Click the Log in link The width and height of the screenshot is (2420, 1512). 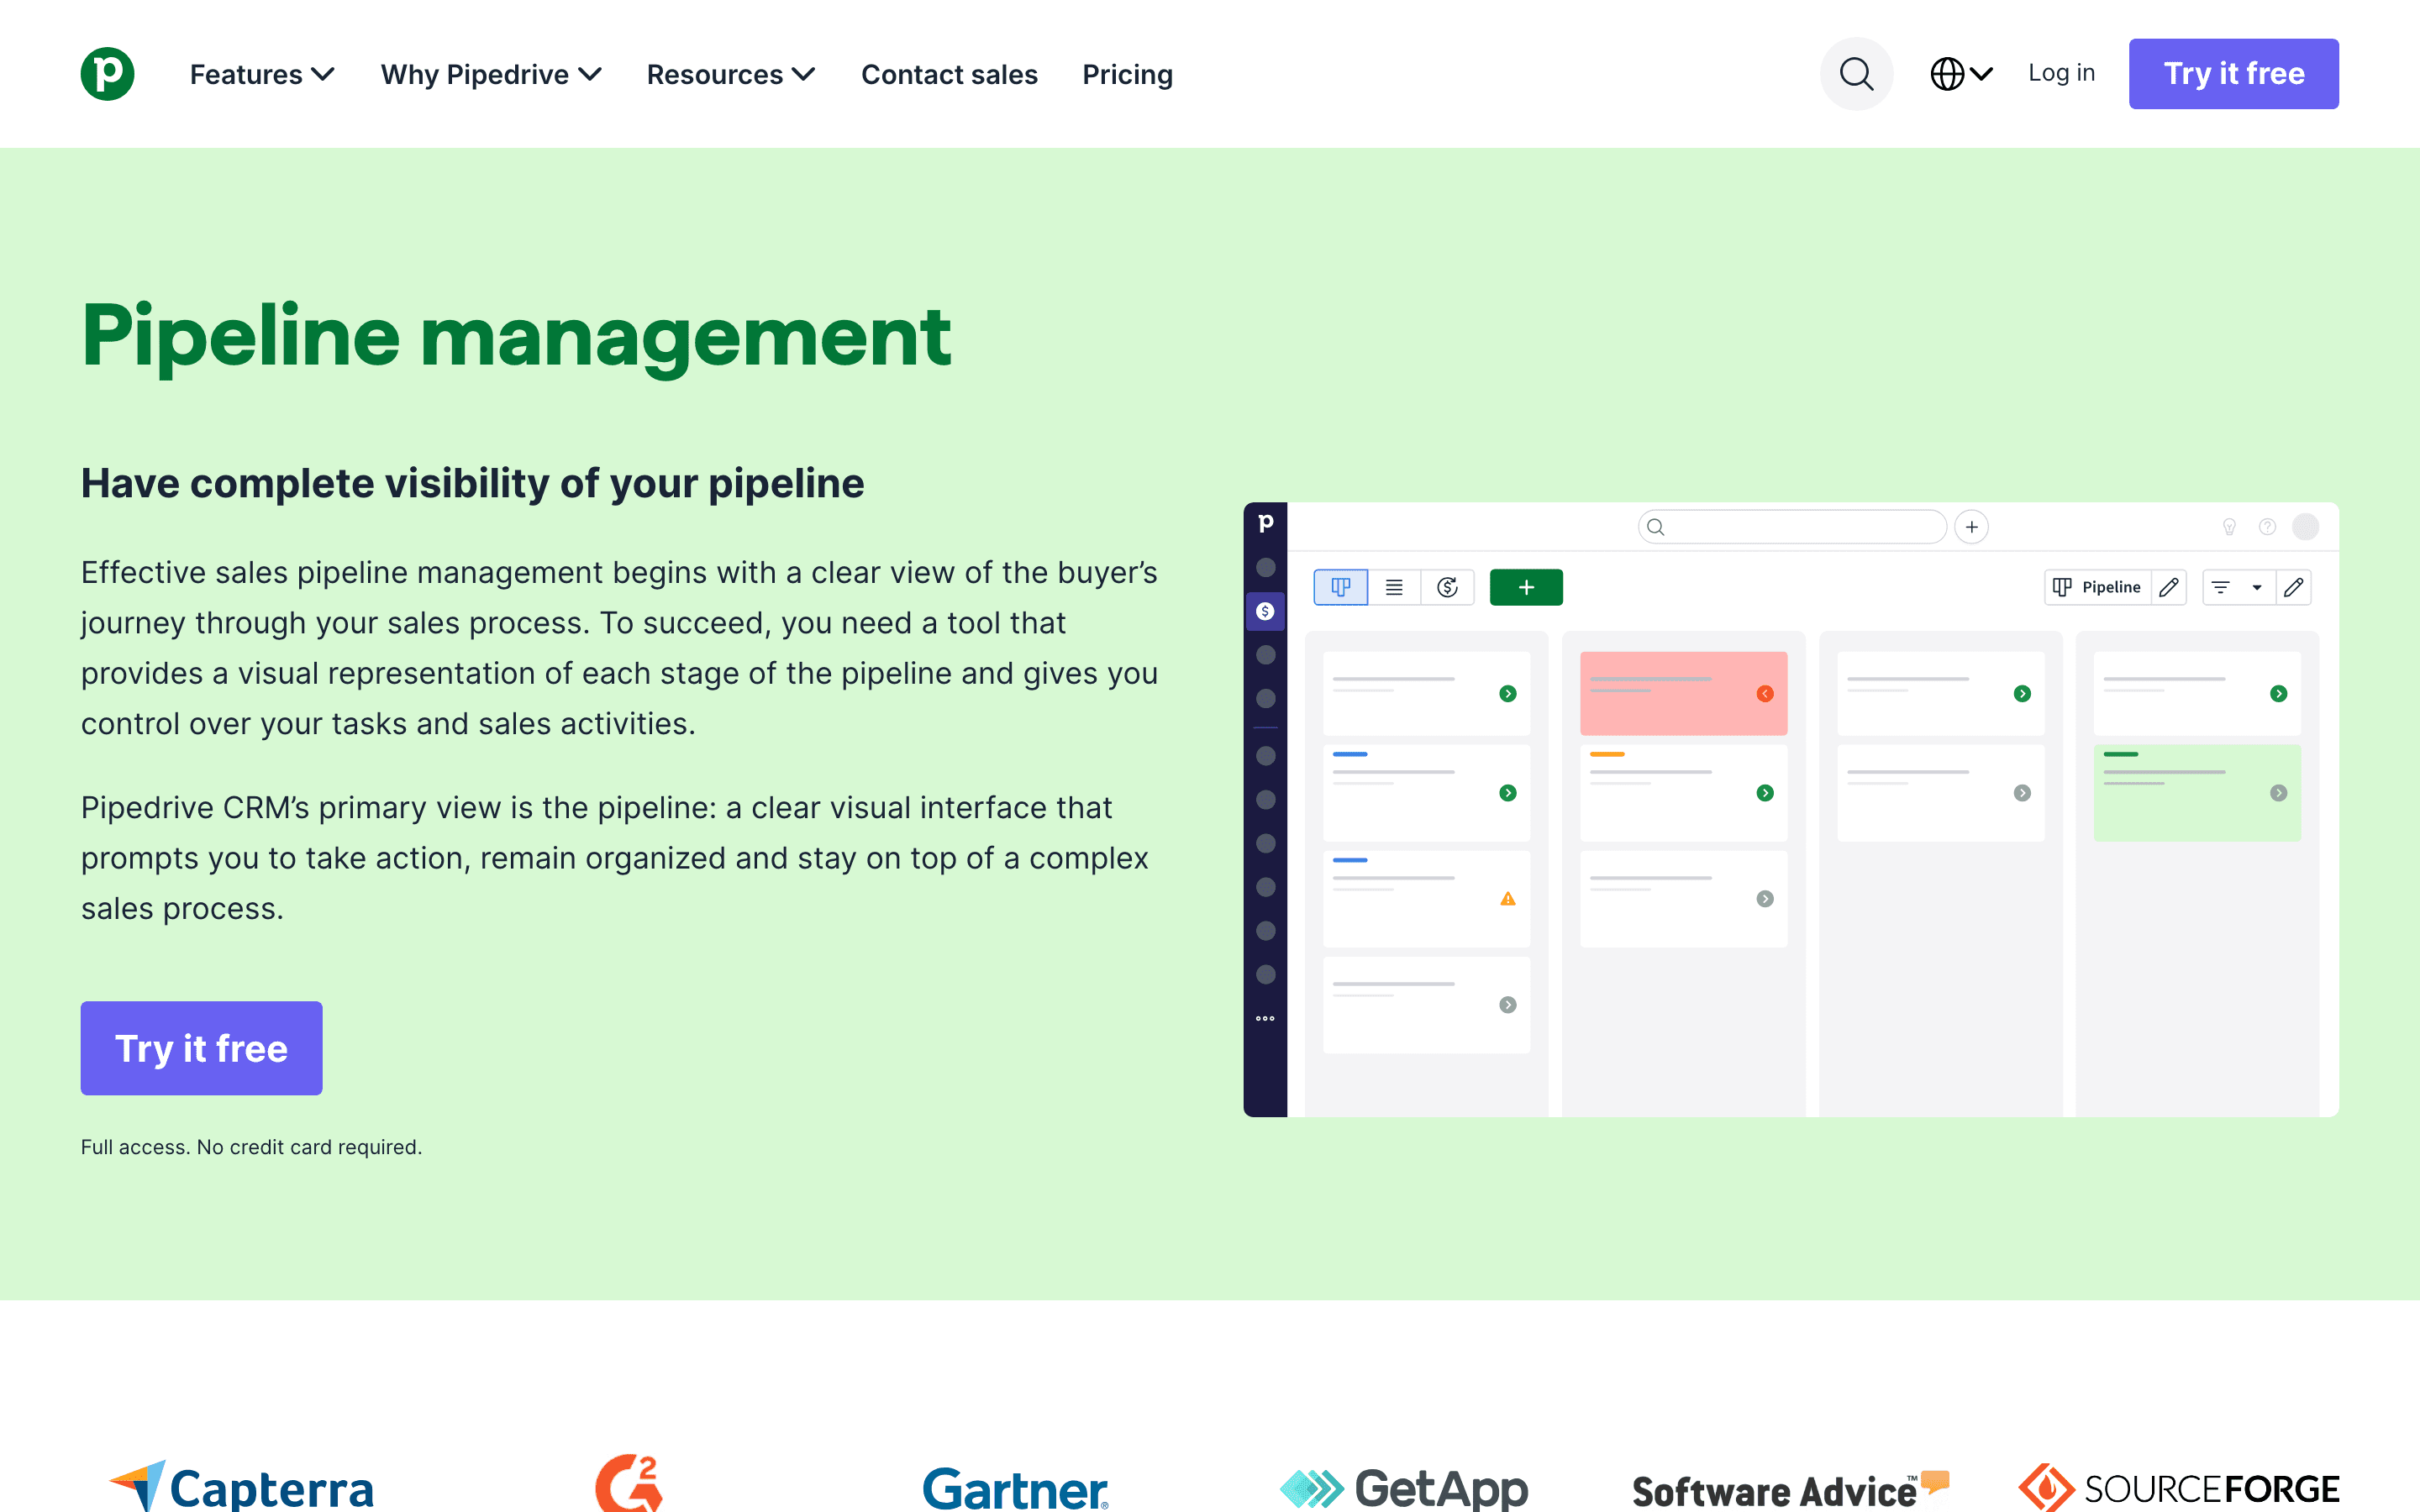(x=2061, y=73)
